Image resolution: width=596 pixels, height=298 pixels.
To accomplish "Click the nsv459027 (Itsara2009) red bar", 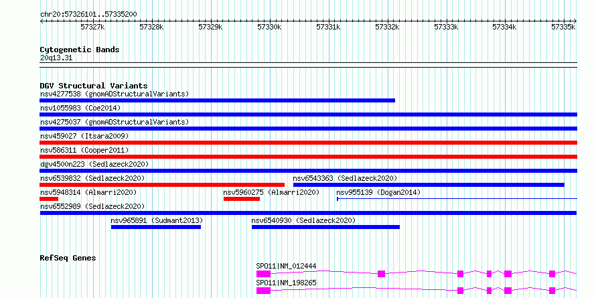I will [x=308, y=143].
